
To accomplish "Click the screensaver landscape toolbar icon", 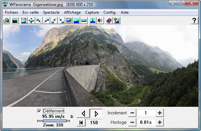I will 15,21.
